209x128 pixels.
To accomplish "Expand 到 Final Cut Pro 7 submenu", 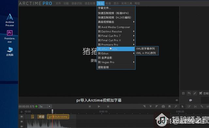I will click(116, 36).
